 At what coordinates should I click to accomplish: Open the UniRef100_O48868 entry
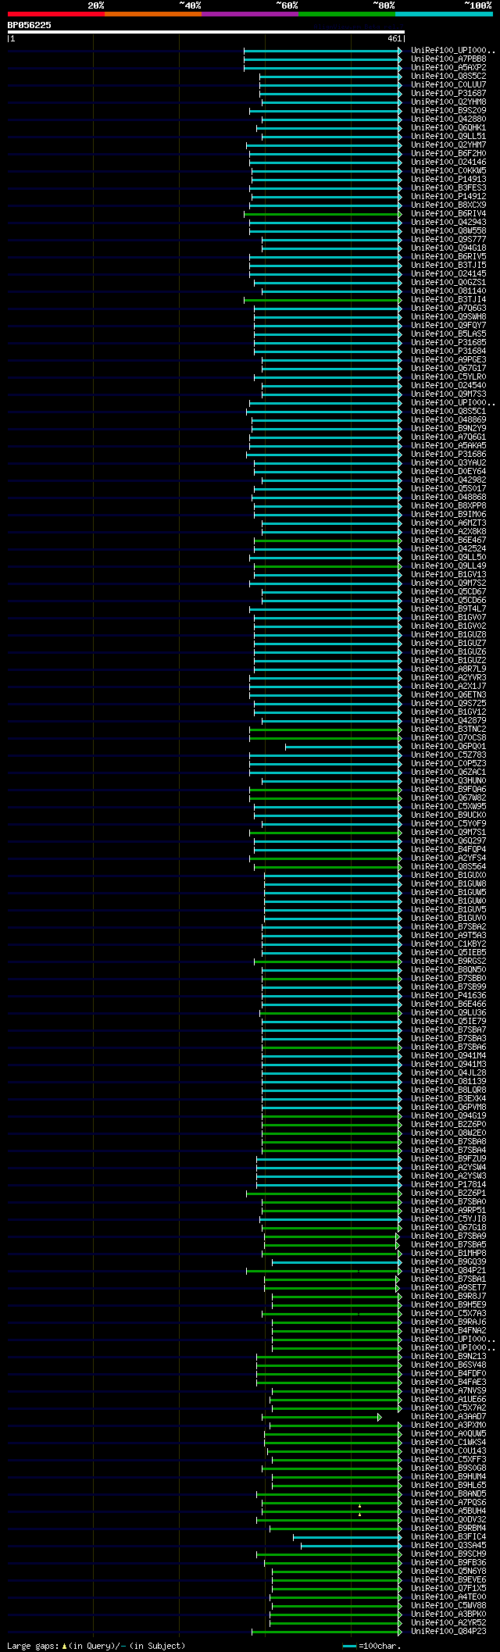(x=448, y=497)
